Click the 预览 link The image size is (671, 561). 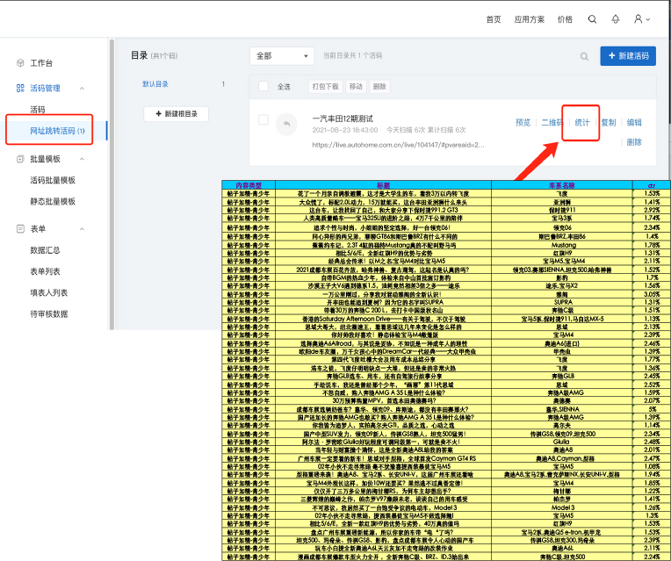point(523,122)
